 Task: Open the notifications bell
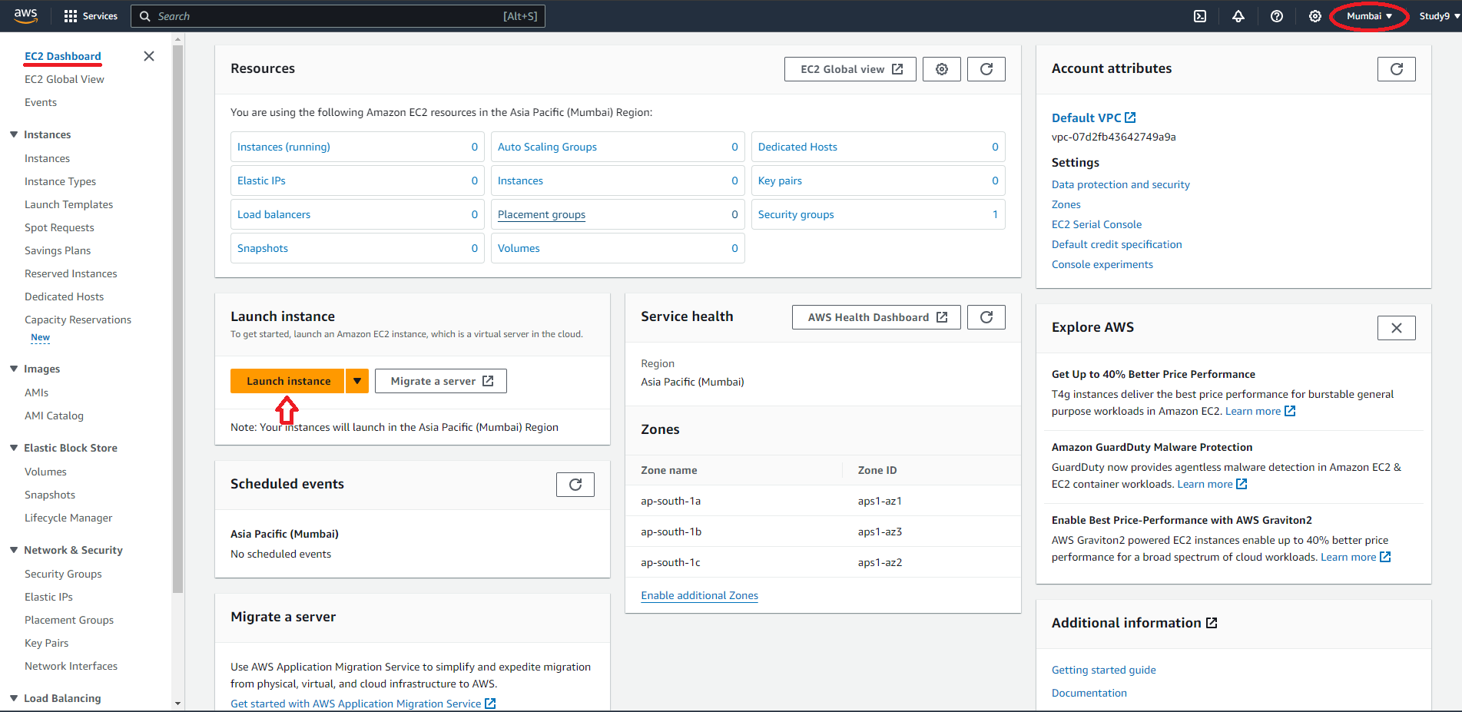click(1238, 16)
